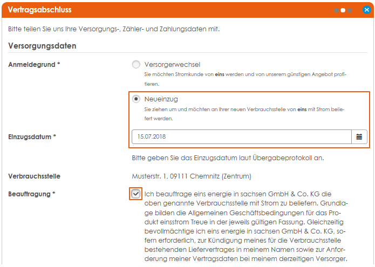This screenshot has width=375, height=267.
Task: Choose the Neueinzug radio option
Action: pyautogui.click(x=136, y=99)
